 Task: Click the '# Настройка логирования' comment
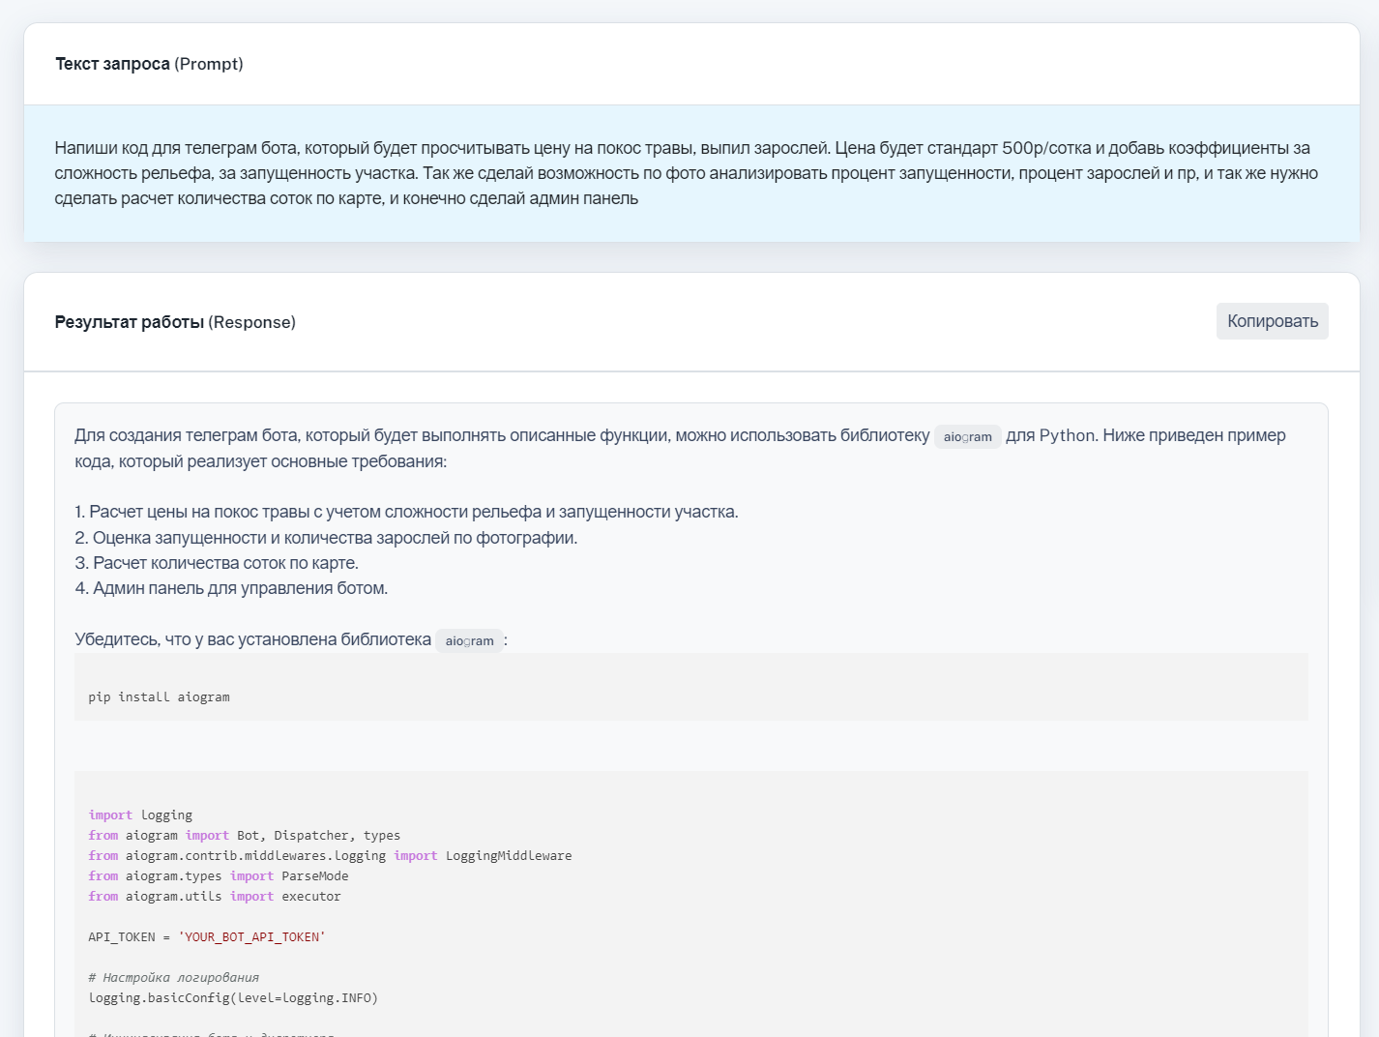click(173, 977)
